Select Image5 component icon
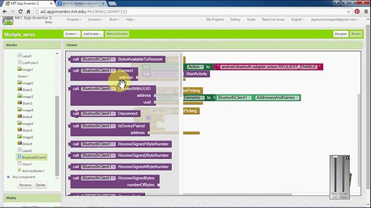 19,123
